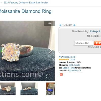Open the 2815 reviews count link

[72, 60]
